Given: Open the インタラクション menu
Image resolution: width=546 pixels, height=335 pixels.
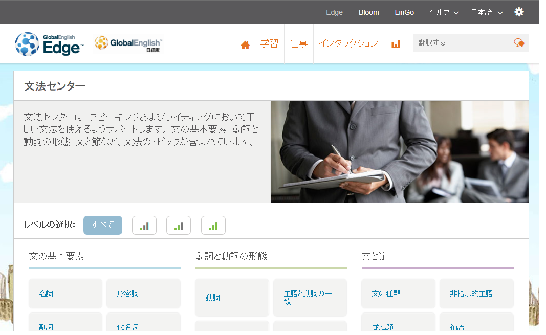Looking at the screenshot, I should (x=348, y=44).
